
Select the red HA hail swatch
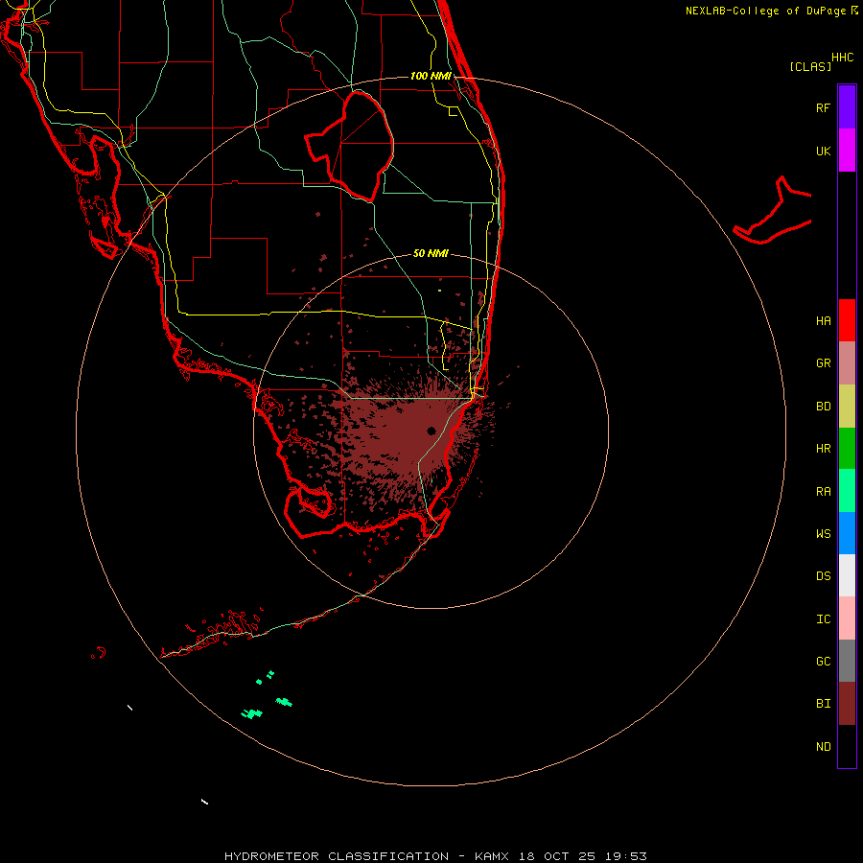click(x=847, y=320)
